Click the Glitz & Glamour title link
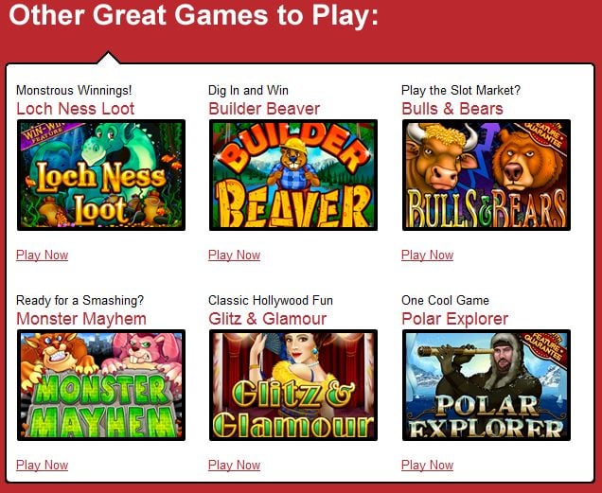602x493 pixels. 268,319
